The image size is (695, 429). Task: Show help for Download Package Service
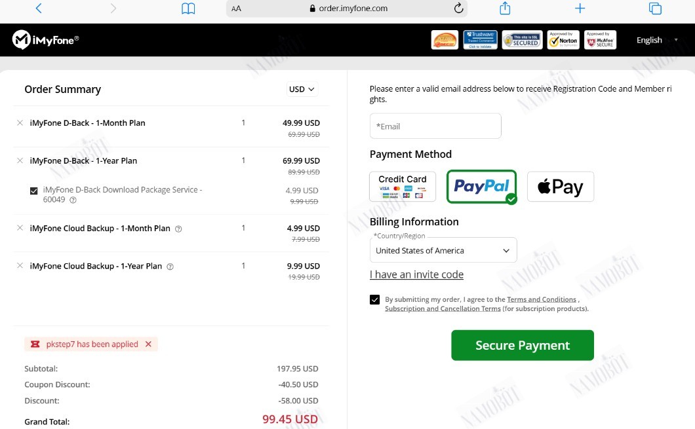coord(73,200)
